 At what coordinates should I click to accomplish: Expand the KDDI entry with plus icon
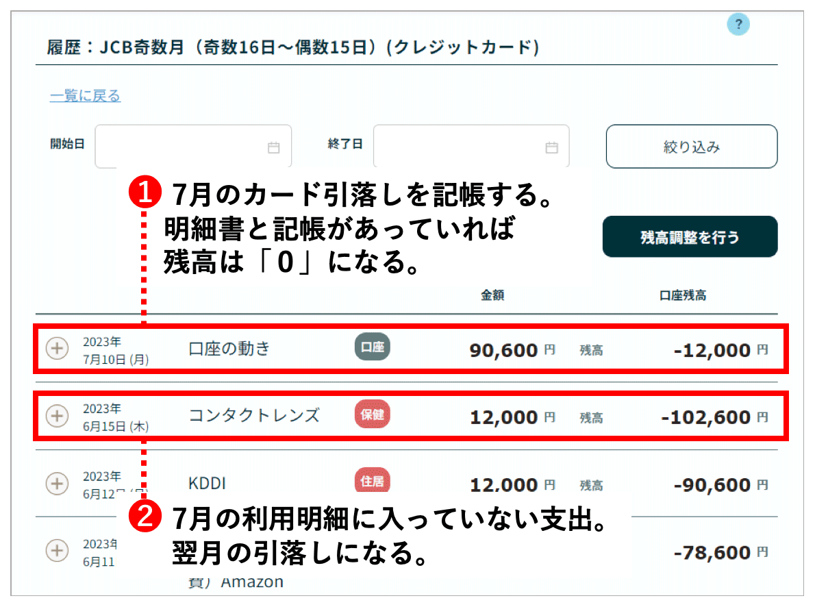[57, 483]
